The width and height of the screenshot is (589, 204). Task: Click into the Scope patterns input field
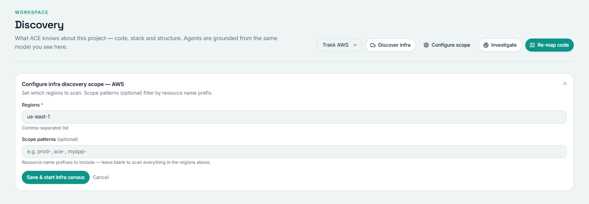[x=294, y=152]
